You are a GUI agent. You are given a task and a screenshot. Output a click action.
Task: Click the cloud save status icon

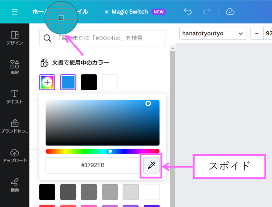click(230, 12)
